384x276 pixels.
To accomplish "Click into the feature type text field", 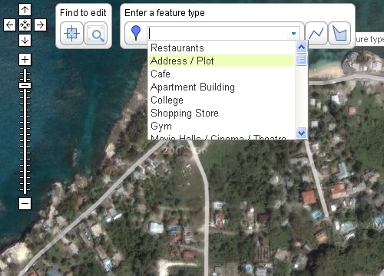I will [x=218, y=34].
